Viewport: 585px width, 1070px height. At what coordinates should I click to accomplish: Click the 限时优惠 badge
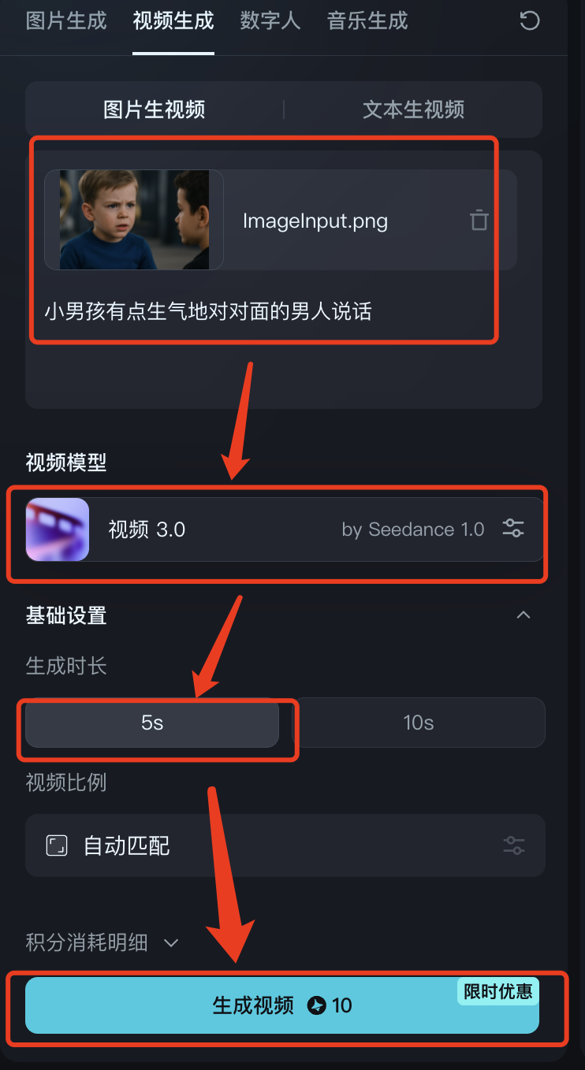(x=498, y=991)
